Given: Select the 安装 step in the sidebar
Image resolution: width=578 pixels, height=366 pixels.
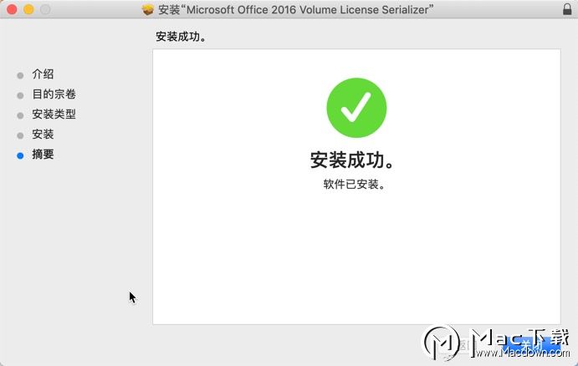Looking at the screenshot, I should pyautogui.click(x=43, y=134).
